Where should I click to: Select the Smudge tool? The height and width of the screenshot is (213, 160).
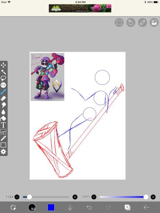[3, 105]
